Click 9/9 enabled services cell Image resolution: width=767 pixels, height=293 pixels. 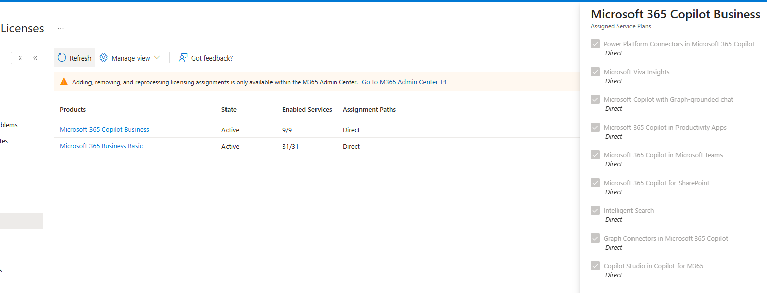287,130
